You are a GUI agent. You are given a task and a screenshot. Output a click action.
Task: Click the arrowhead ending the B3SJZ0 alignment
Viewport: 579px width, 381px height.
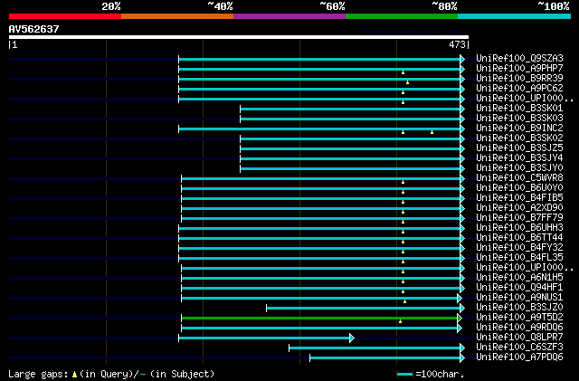coord(462,308)
